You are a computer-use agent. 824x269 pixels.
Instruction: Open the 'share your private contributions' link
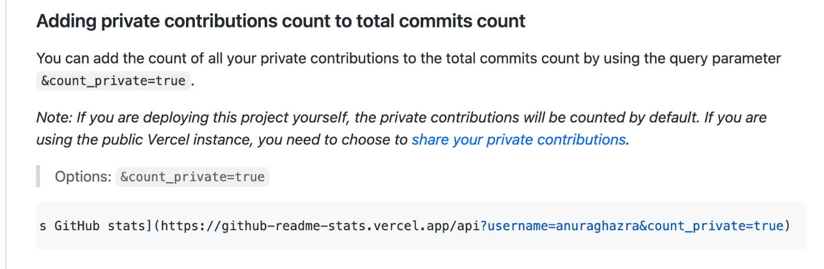tap(519, 140)
